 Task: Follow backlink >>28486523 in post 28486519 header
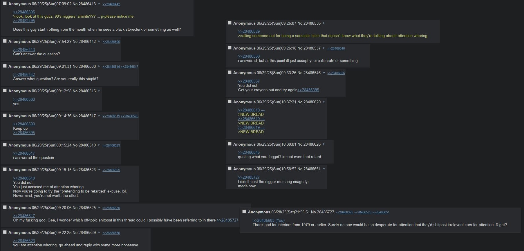[x=111, y=145]
